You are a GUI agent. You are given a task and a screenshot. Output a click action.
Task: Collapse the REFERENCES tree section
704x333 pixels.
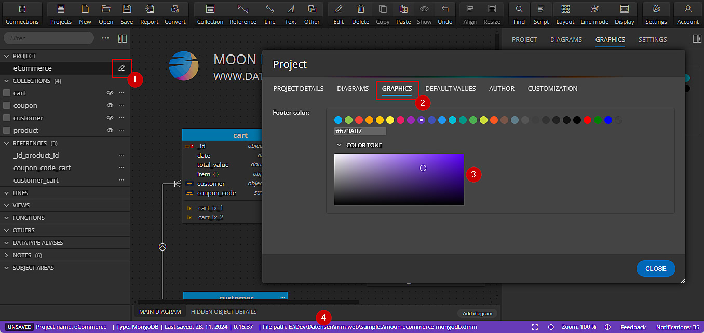(7, 143)
